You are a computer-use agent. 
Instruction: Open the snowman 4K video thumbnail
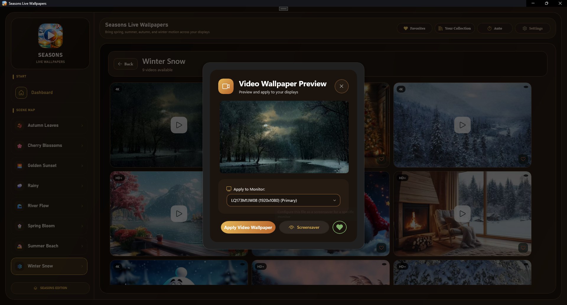pyautogui.click(x=179, y=272)
